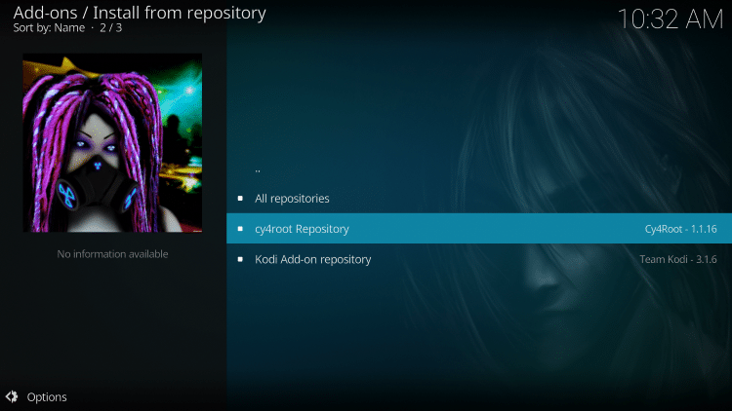732x411 pixels.
Task: Click the Team Kodi - 3.1.6 label
Action: click(678, 259)
